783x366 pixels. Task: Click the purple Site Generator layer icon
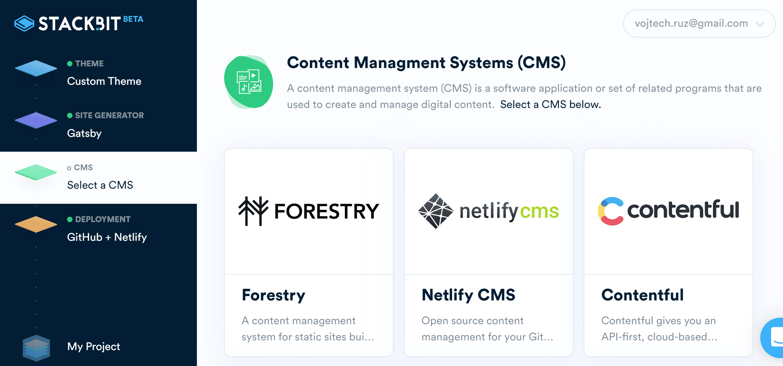coord(36,120)
